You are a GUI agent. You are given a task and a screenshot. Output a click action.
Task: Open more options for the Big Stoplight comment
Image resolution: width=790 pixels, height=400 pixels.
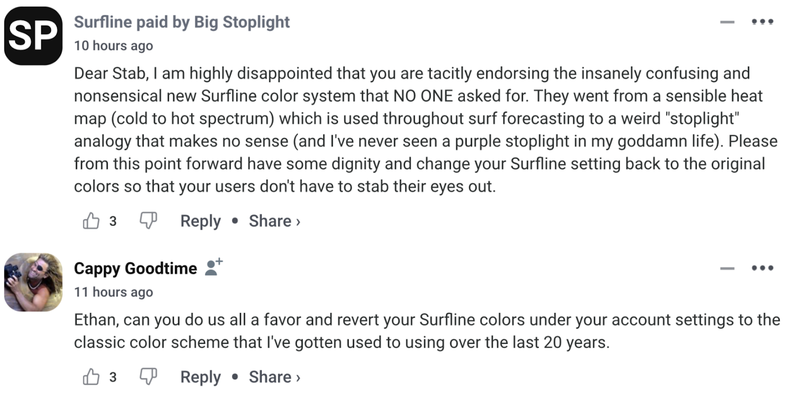[x=762, y=22]
